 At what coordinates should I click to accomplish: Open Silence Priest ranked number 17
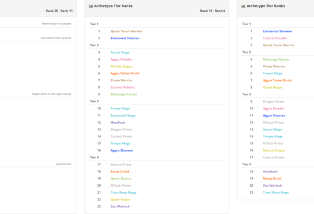(x=120, y=165)
